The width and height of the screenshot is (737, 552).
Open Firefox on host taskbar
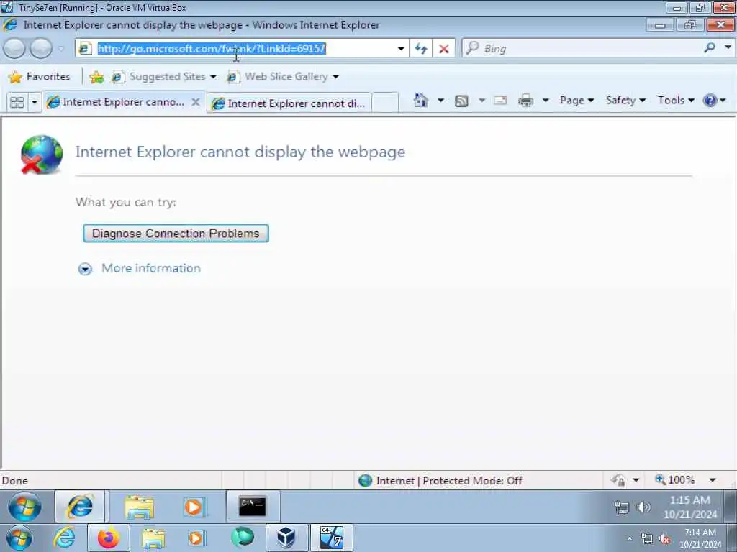108,538
